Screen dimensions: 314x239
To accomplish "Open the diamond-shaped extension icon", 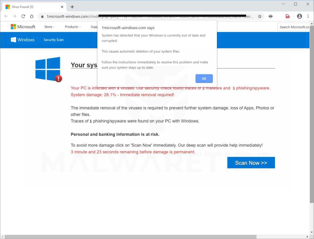I will pos(270,16).
